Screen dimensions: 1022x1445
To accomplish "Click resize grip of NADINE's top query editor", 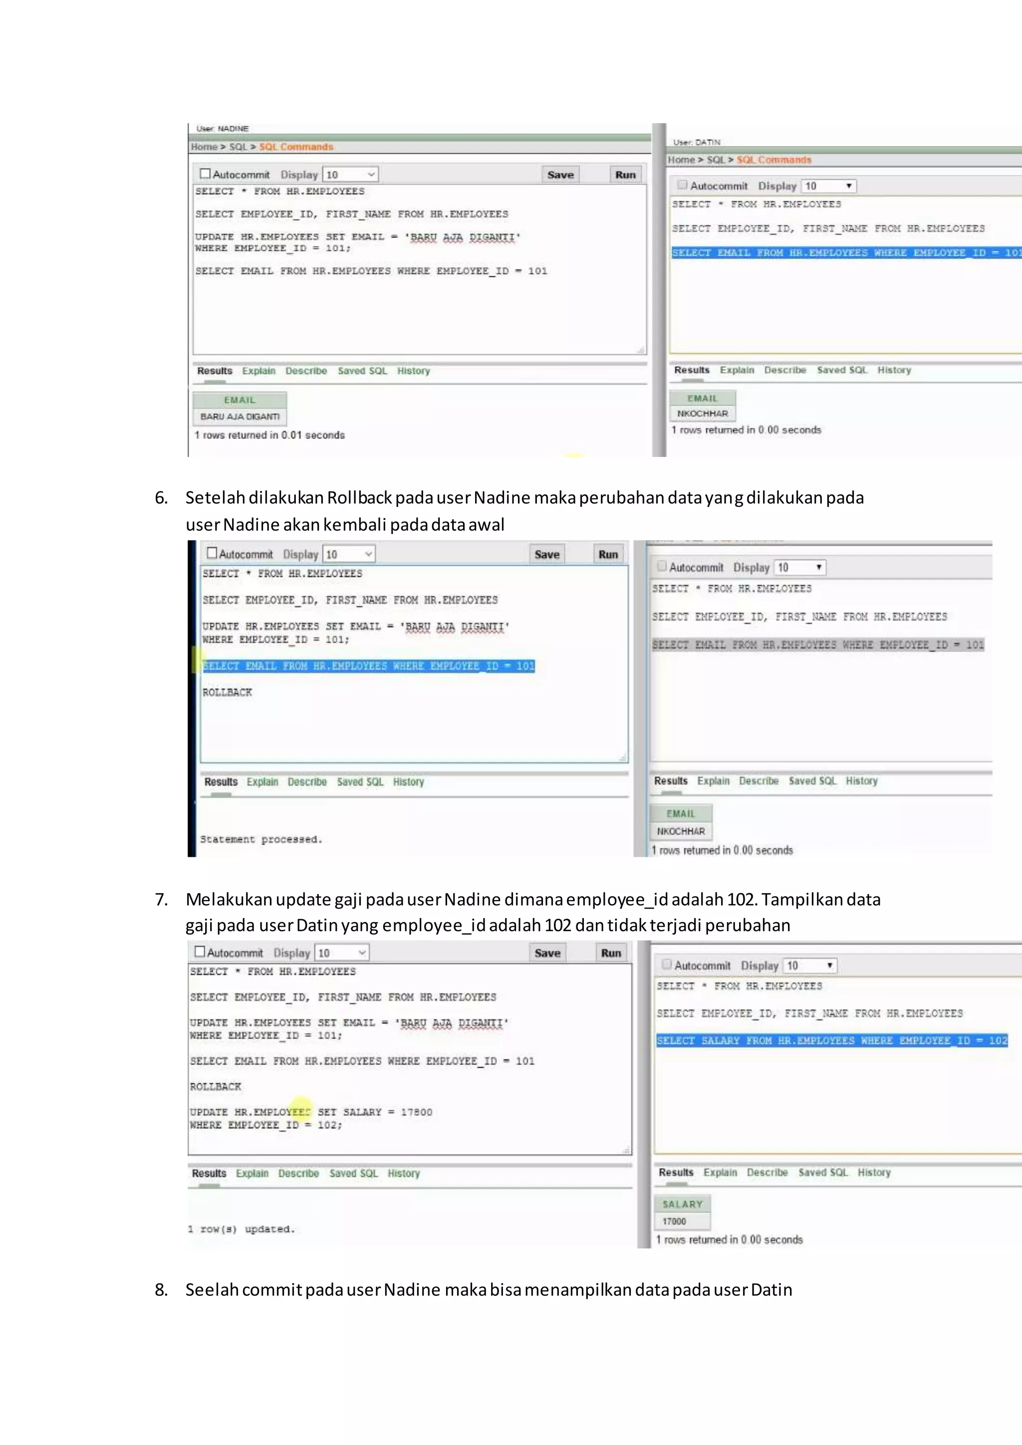I will click(640, 350).
